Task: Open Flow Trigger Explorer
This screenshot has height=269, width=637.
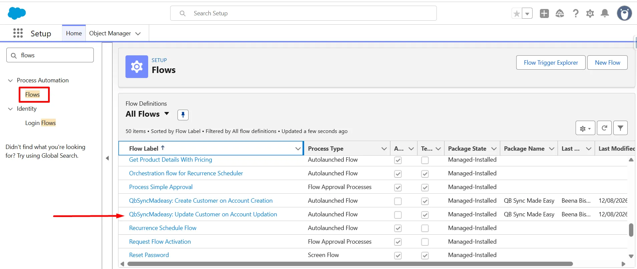Action: (x=551, y=63)
